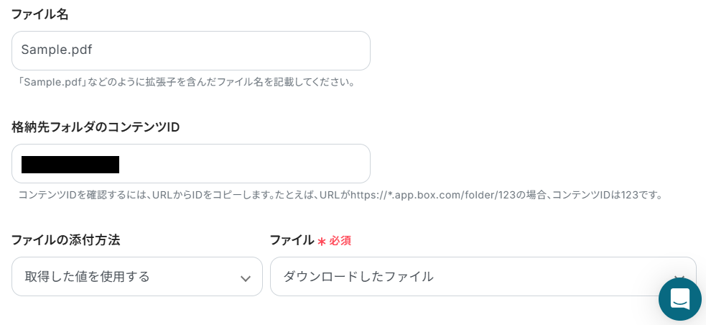This screenshot has width=706, height=325.
Task: Open the chat support widget
Action: tap(679, 298)
